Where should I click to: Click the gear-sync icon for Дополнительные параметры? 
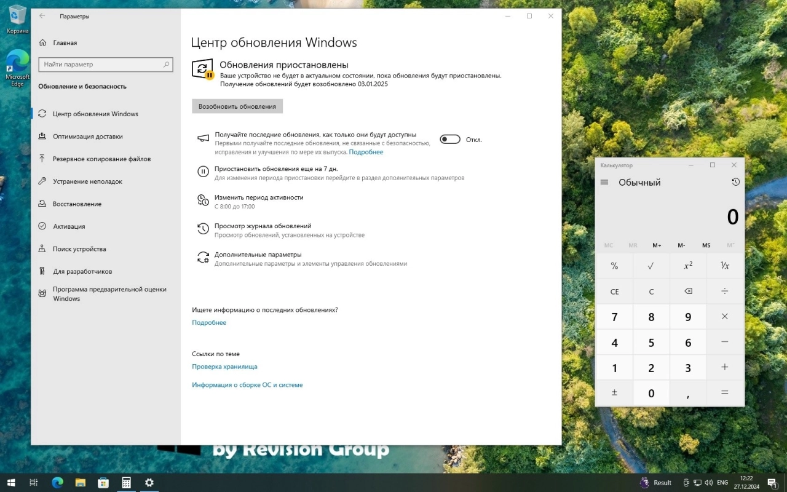tap(203, 258)
